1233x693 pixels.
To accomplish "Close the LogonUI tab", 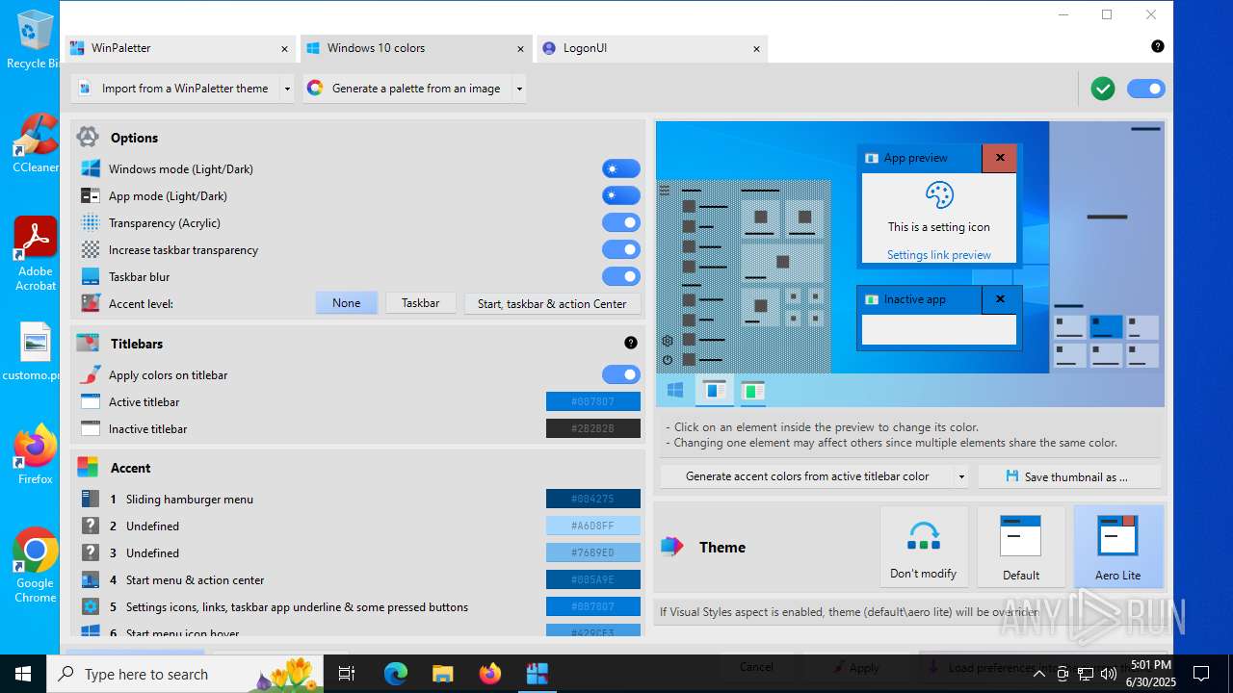I will point(756,48).
